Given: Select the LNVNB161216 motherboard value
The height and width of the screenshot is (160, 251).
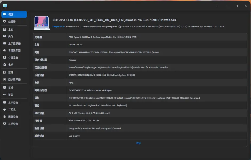Looking at the screenshot, I should (x=76, y=45).
